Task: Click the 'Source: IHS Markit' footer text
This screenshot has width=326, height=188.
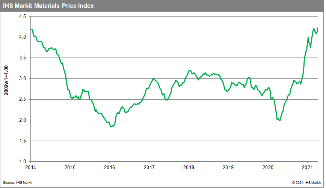Action: [18, 182]
